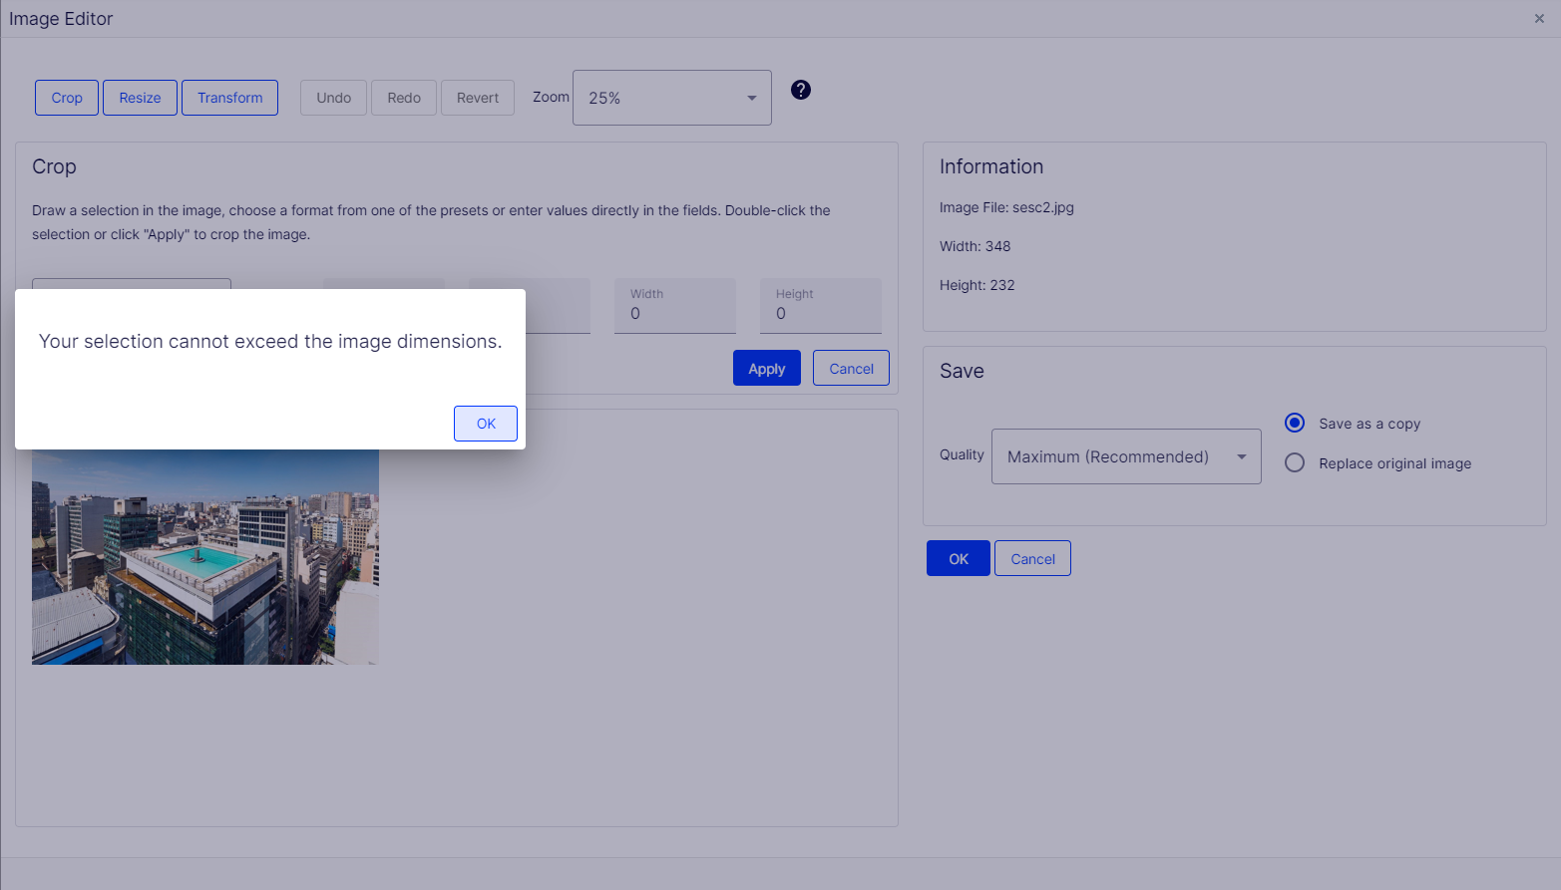Click the Width input field

[675, 313]
